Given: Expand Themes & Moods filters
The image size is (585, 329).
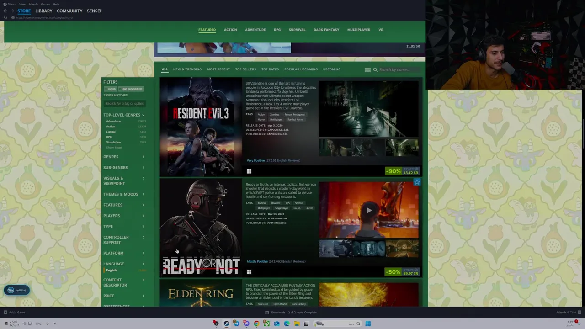Looking at the screenshot, I should (124, 194).
